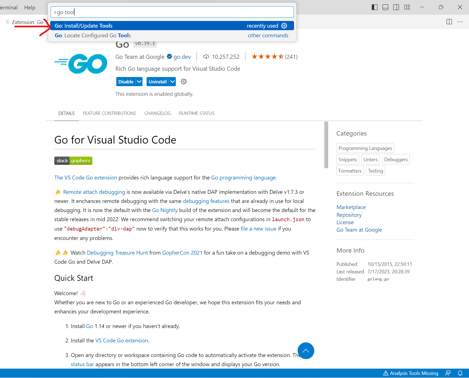Select Go: Locate Configured Go Tools command
The width and height of the screenshot is (469, 378).
click(172, 35)
